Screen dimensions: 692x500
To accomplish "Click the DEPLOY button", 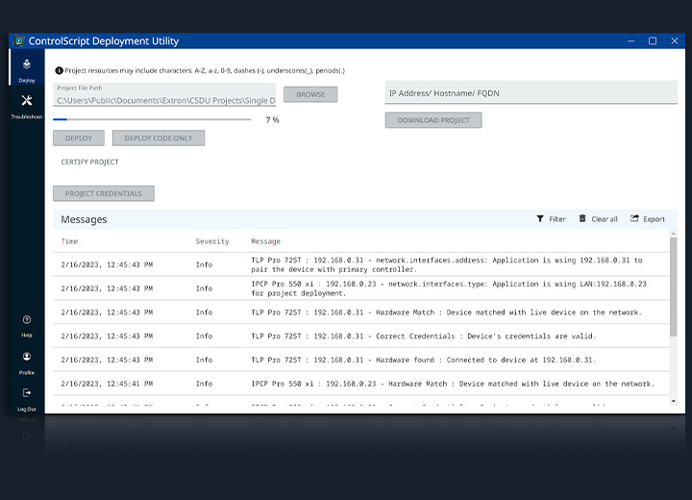I will (79, 137).
